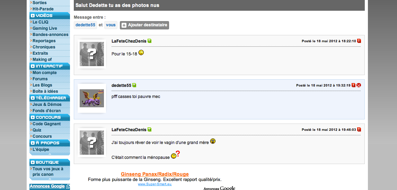Click green profile badge next to dedette55
Image resolution: width=397 pixels, height=190 pixels.
click(x=134, y=85)
